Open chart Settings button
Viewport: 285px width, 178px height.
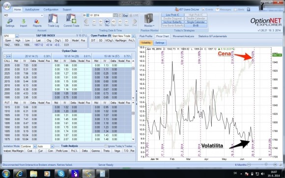pos(160,43)
